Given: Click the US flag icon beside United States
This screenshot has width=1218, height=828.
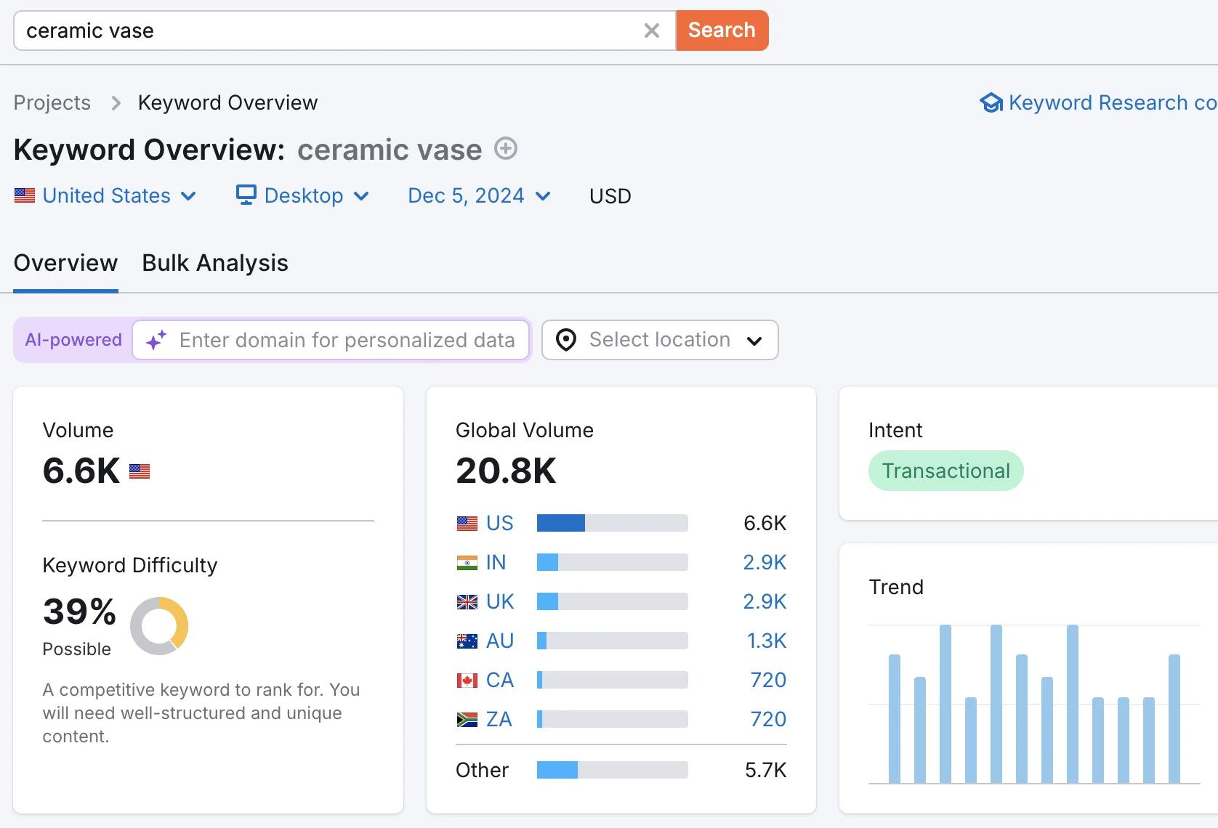Looking at the screenshot, I should click(25, 195).
